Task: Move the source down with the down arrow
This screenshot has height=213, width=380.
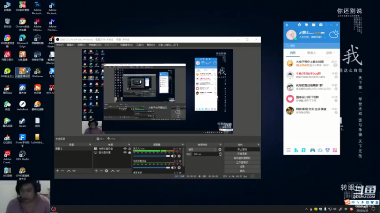Action: [118, 171]
